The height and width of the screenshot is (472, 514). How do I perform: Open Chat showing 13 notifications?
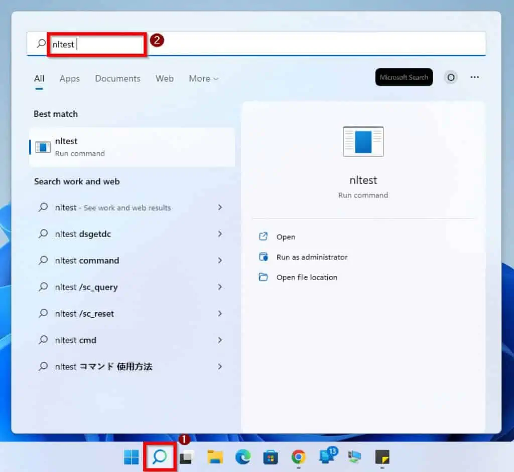coord(328,456)
